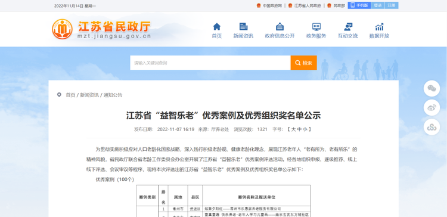Go to 通知公告 in the breadcrumb
Screen dimensions: 447x217
click(x=113, y=95)
